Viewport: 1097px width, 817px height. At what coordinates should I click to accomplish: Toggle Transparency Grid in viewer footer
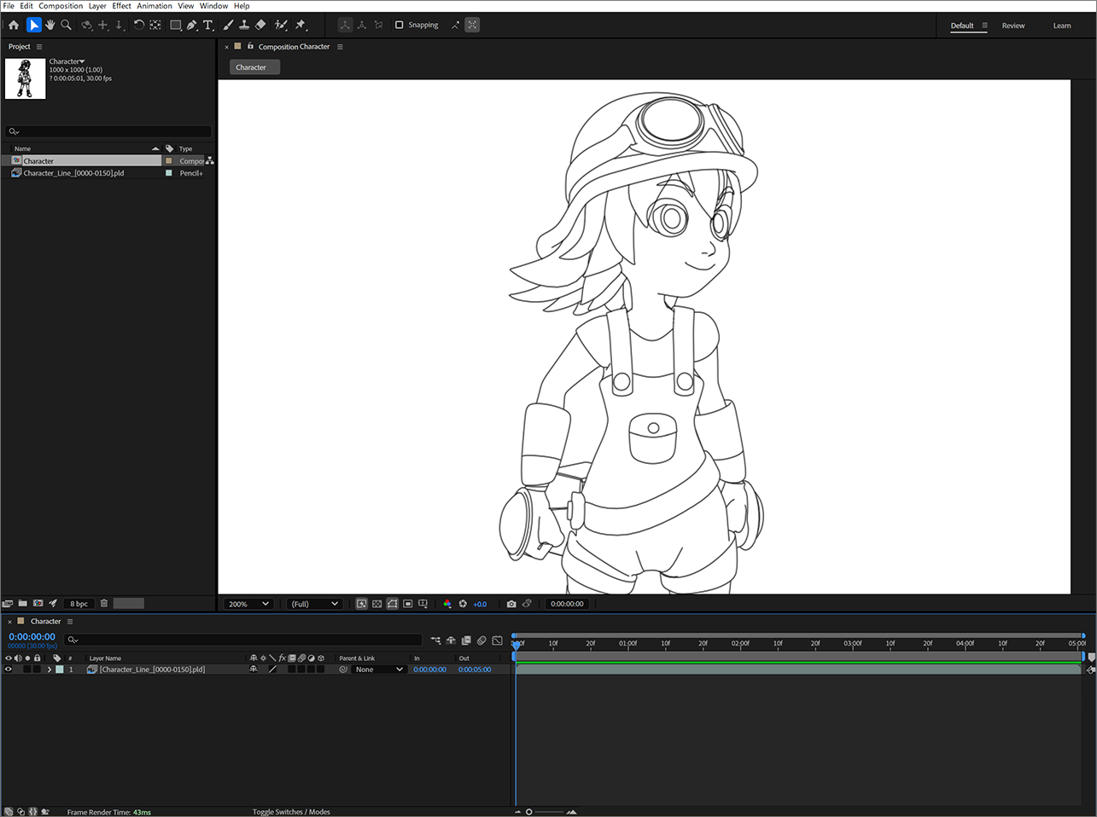(x=376, y=604)
